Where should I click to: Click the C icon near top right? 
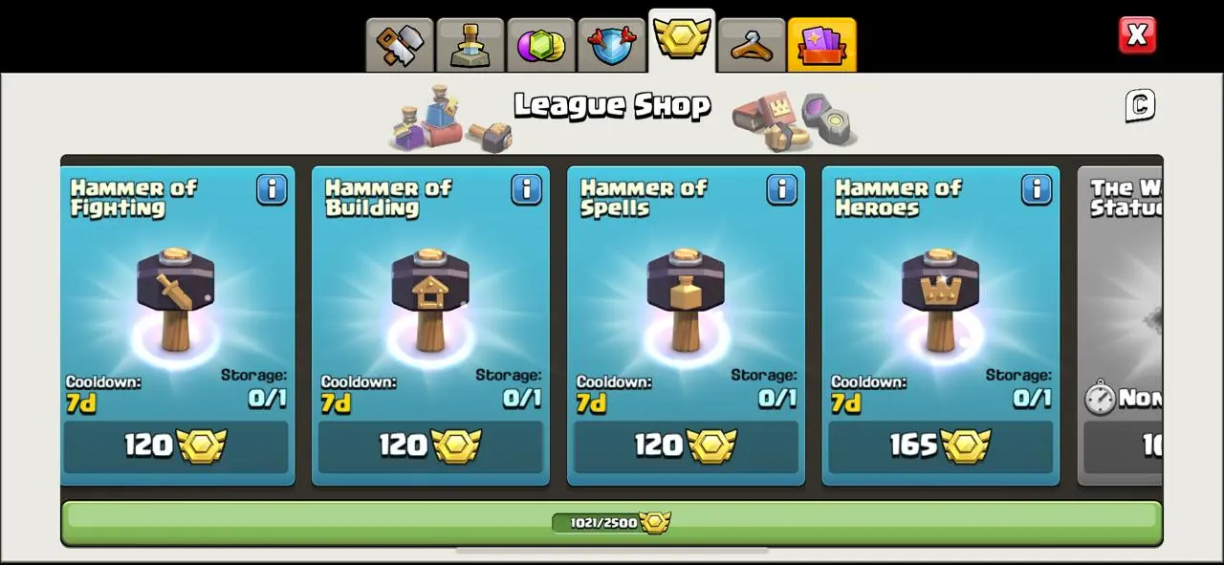tap(1140, 105)
